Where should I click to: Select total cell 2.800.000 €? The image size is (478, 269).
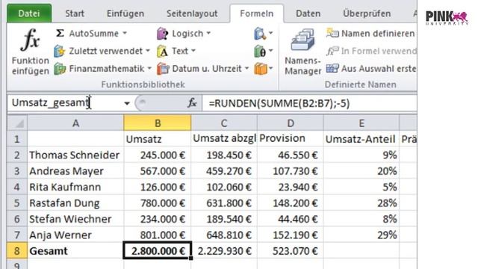(x=158, y=251)
